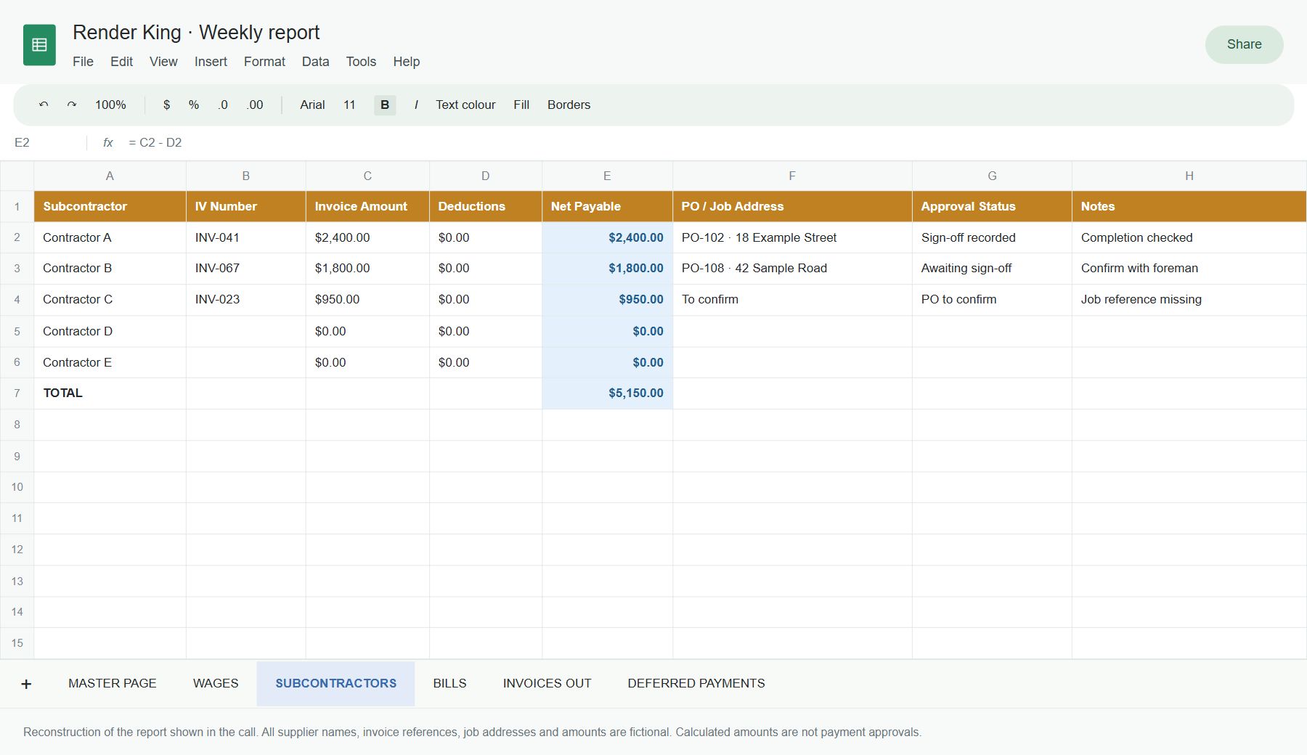Toggle bold formatting

(385, 105)
